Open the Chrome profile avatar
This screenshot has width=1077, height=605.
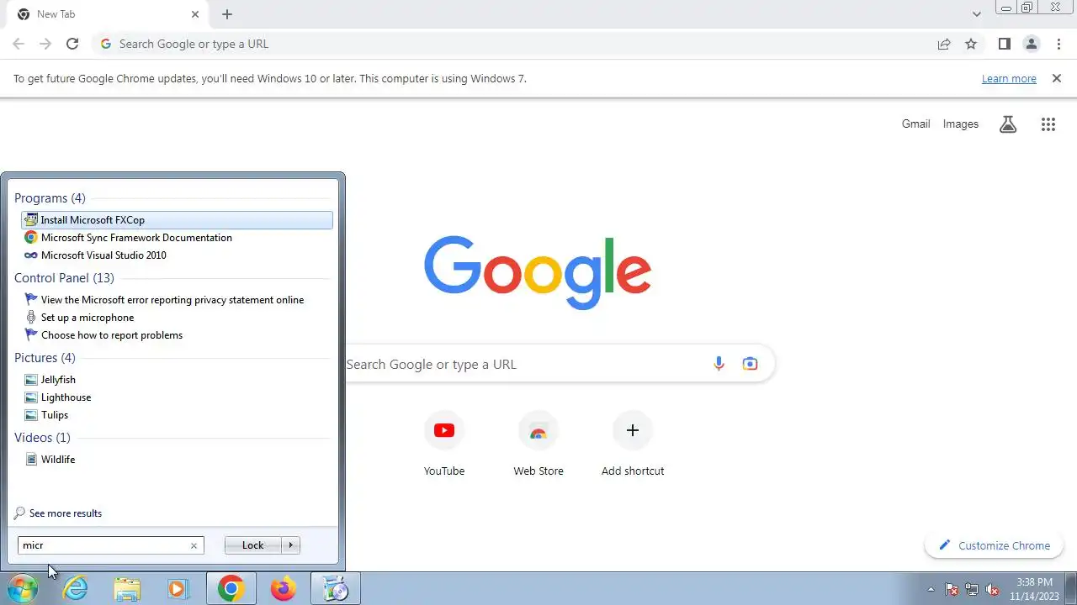pyautogui.click(x=1031, y=44)
